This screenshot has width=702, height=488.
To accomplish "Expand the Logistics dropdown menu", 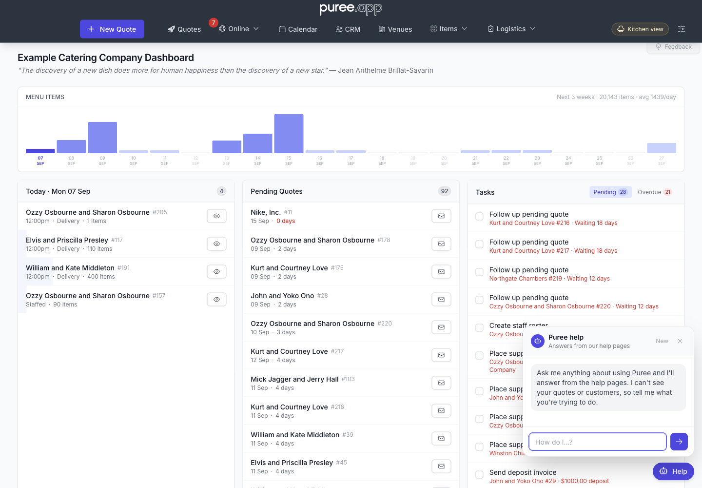I will click(511, 29).
